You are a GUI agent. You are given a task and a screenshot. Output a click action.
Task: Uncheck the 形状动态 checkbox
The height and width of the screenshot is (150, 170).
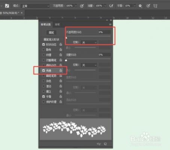pos(44,45)
